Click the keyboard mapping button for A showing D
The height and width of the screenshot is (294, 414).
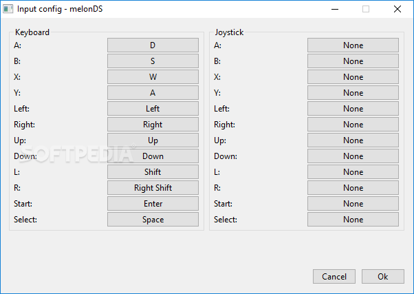153,45
